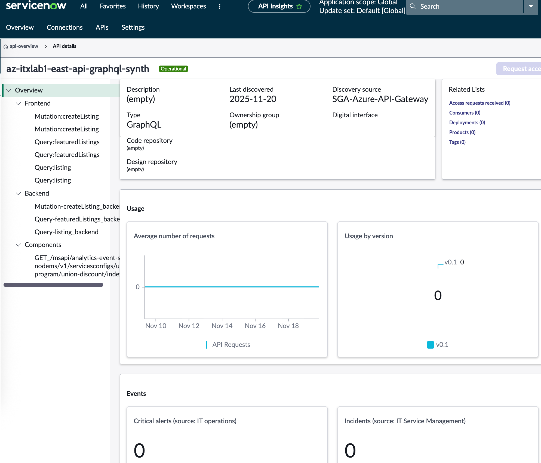Open the Products (0) link
This screenshot has height=463, width=541.
click(462, 132)
